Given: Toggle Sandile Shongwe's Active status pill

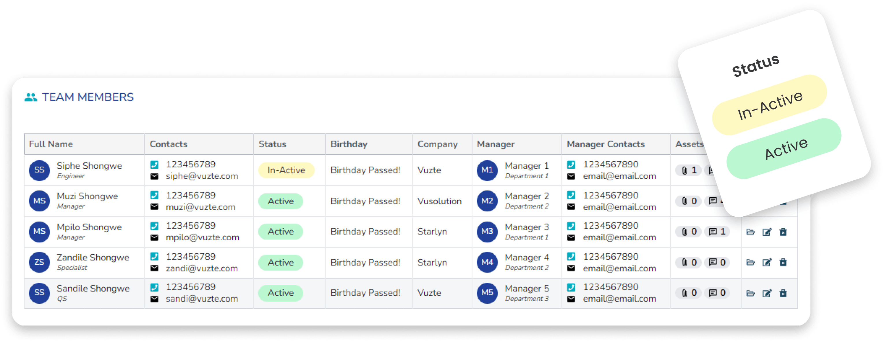Looking at the screenshot, I should pyautogui.click(x=281, y=293).
